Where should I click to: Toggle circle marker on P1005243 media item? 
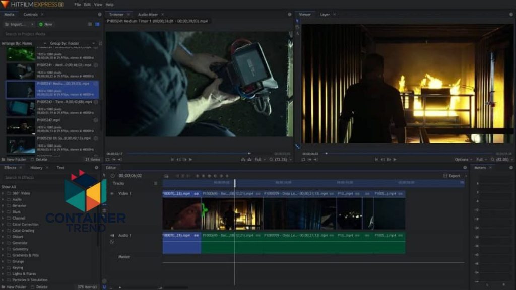[x=96, y=102]
